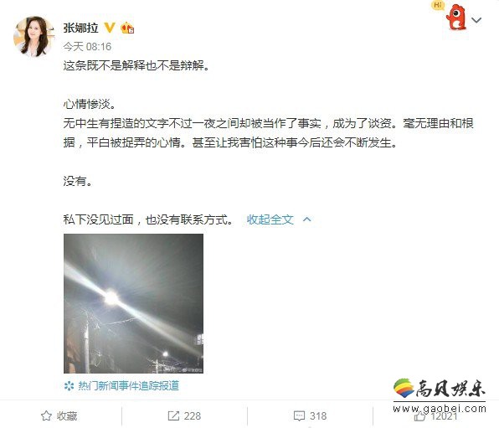Open 热门新闻事件追踪报道 topic link
This screenshot has width=499, height=428.
coord(129,386)
